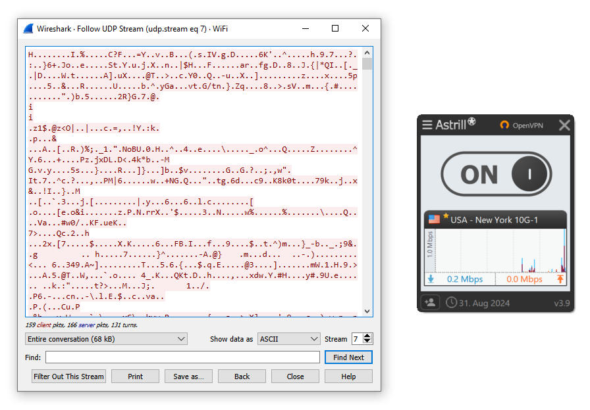Open the Astrill hamburger menu
The height and width of the screenshot is (410, 590).
click(427, 125)
